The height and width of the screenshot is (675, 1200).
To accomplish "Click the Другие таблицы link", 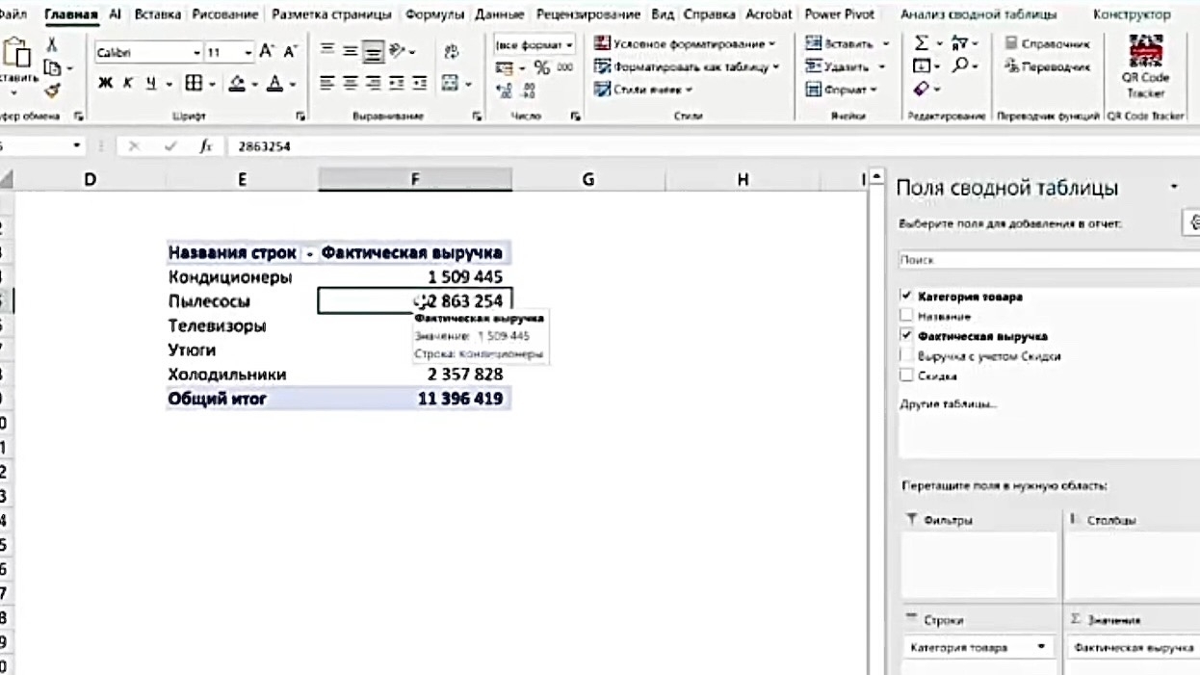I will 948,403.
